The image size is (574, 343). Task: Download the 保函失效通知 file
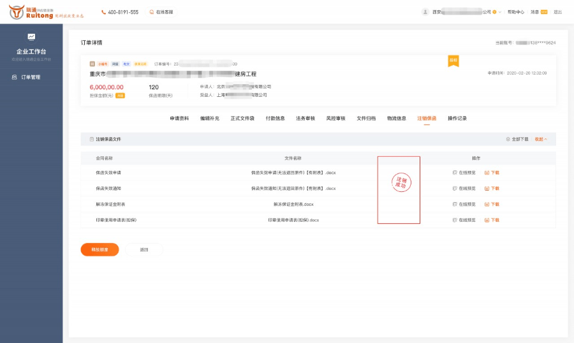[492, 189]
